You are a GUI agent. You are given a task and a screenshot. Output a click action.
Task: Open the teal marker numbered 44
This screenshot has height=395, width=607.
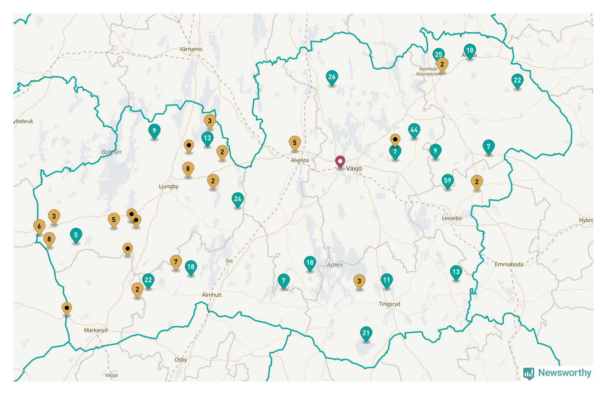(x=414, y=130)
